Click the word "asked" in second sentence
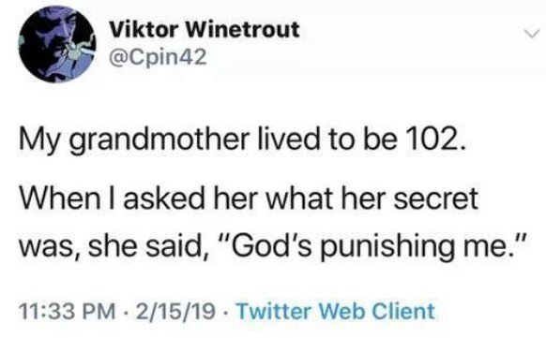The image size is (546, 338). tap(164, 199)
